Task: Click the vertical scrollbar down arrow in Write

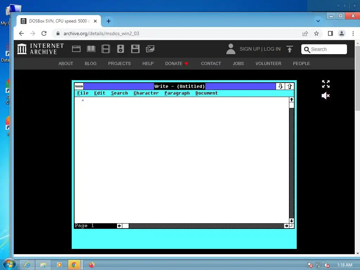Action: [x=291, y=221]
